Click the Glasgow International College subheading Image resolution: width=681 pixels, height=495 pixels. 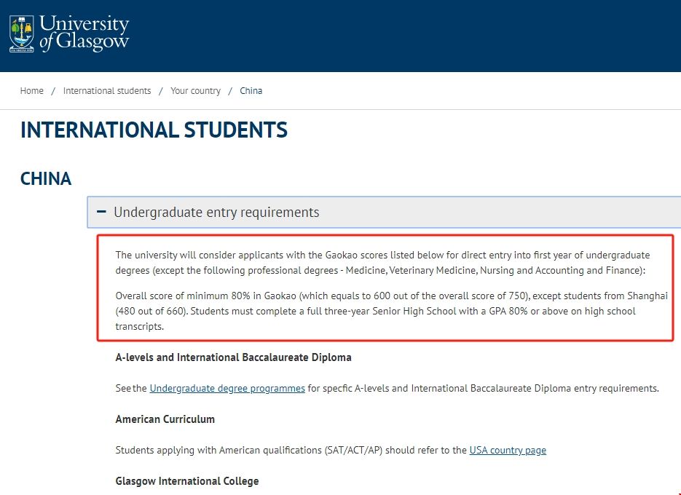pyautogui.click(x=186, y=481)
